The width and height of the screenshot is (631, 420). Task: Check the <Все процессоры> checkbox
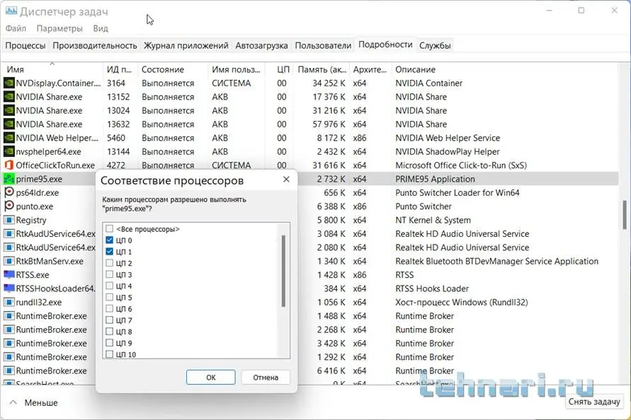(x=110, y=228)
